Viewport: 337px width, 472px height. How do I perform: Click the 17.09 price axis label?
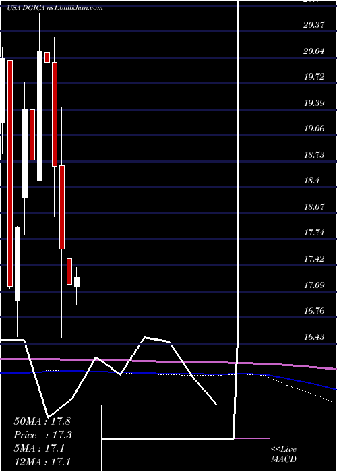click(x=314, y=285)
